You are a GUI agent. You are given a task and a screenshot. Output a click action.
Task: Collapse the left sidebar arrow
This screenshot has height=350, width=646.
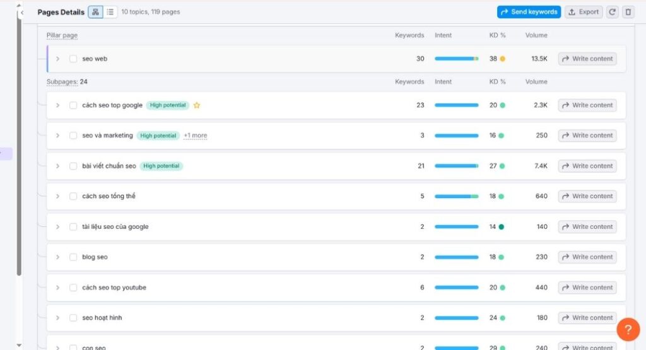tap(22, 13)
